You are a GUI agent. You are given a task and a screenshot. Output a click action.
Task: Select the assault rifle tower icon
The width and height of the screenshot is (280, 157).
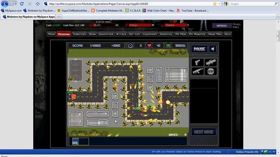pos(197,72)
